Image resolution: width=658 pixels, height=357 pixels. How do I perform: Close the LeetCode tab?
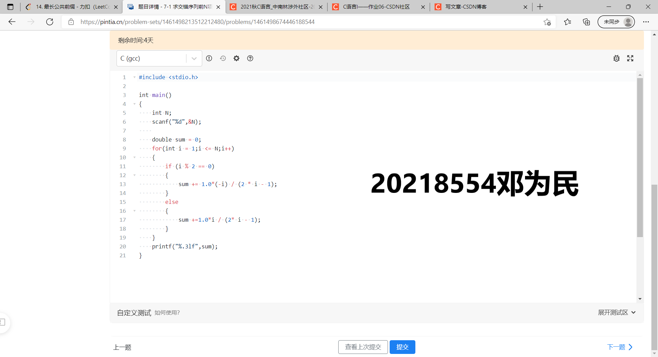[x=116, y=7]
